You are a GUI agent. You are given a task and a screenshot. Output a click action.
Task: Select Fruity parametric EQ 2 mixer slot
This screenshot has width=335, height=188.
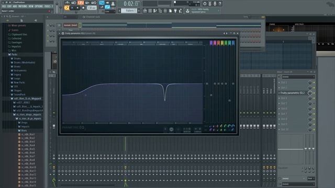[x=293, y=93]
